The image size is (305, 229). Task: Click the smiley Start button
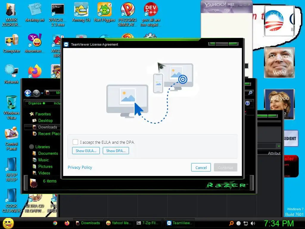8,223
